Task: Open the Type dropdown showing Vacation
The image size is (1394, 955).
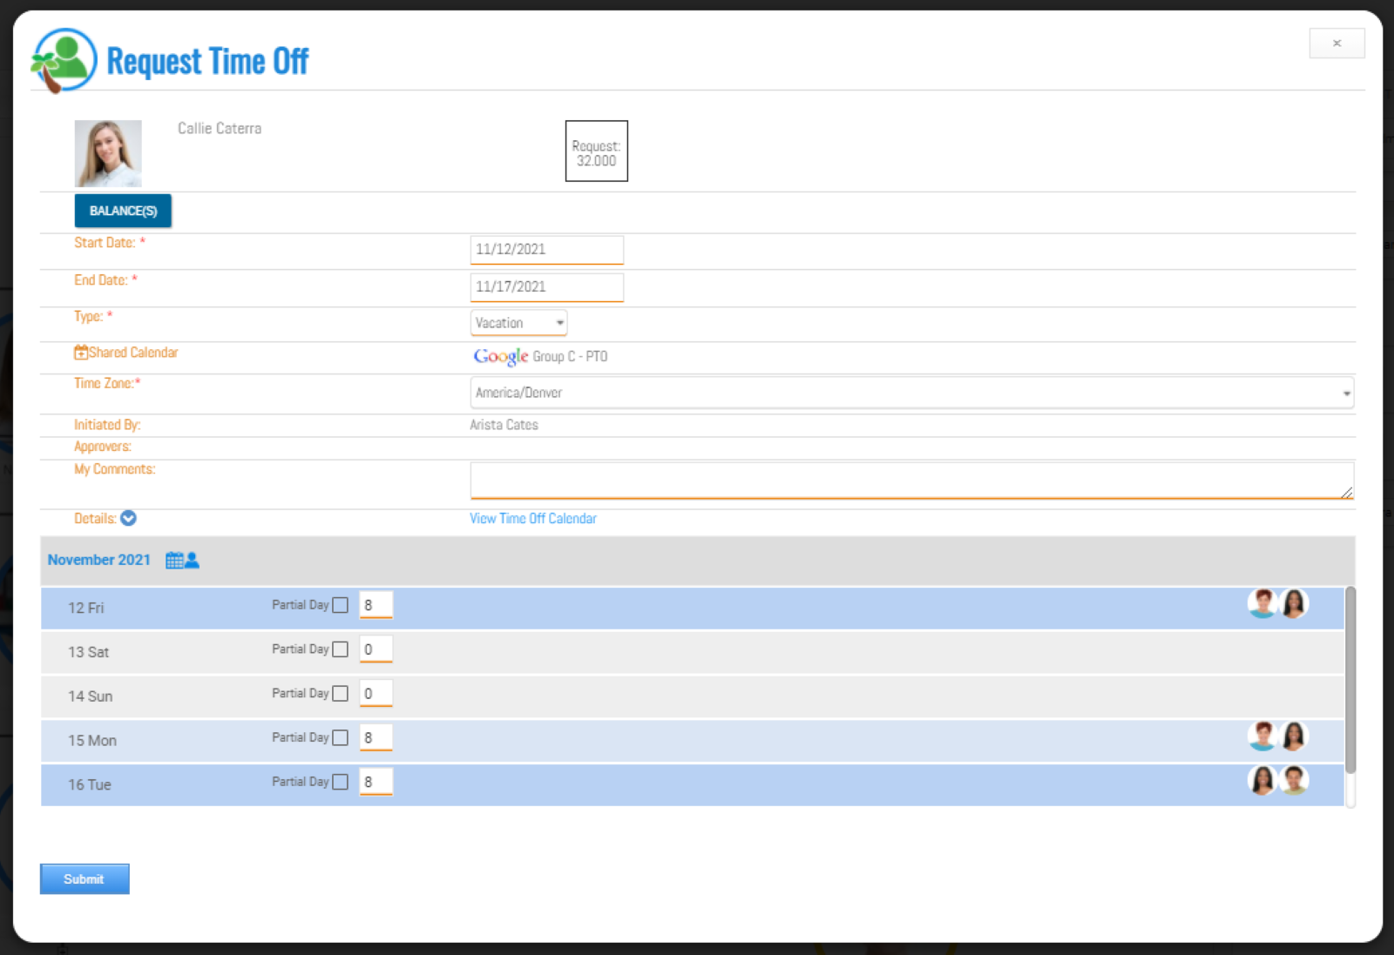Action: click(518, 322)
